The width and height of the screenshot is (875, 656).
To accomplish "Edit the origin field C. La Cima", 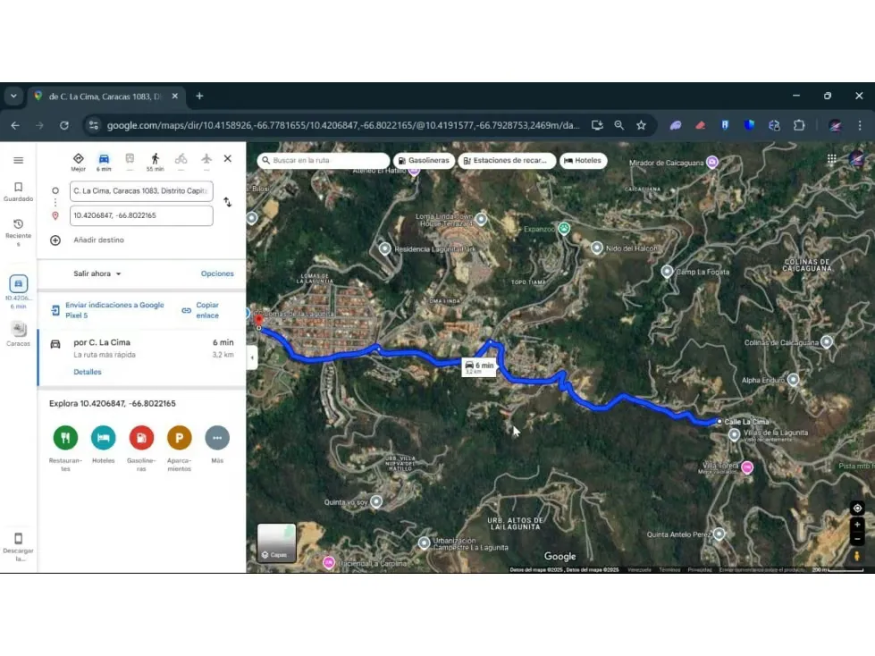I will point(141,190).
